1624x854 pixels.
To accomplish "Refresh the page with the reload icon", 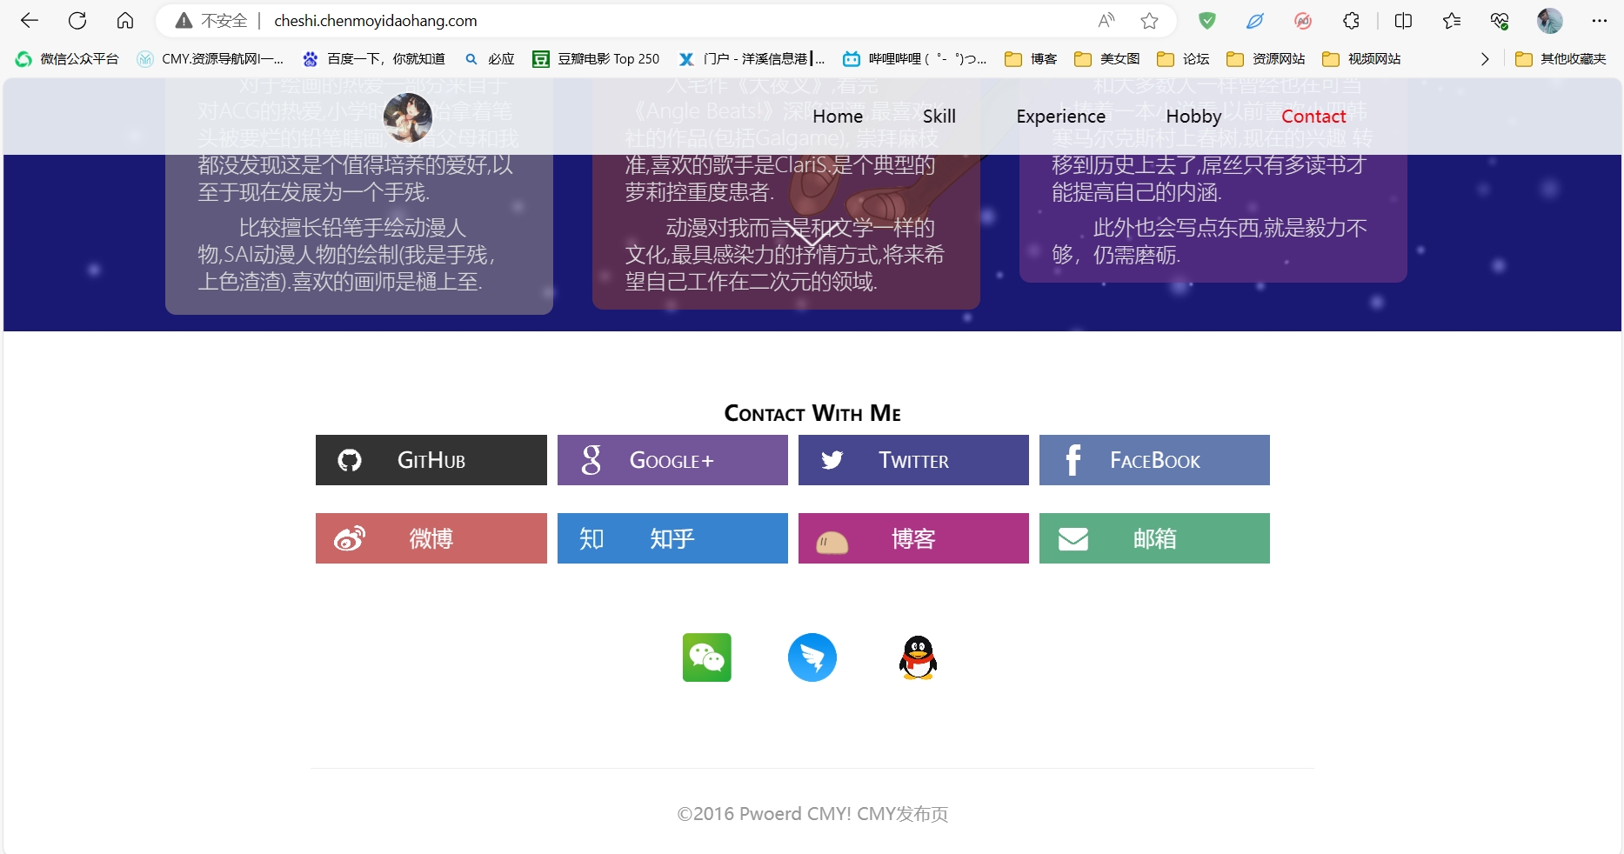I will coord(77,21).
